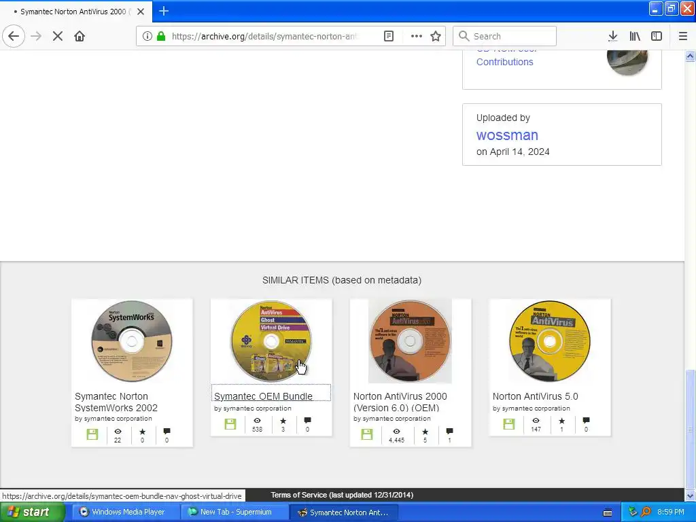The height and width of the screenshot is (522, 696).
Task: Click the 8:59 PM system clock
Action: click(x=670, y=512)
